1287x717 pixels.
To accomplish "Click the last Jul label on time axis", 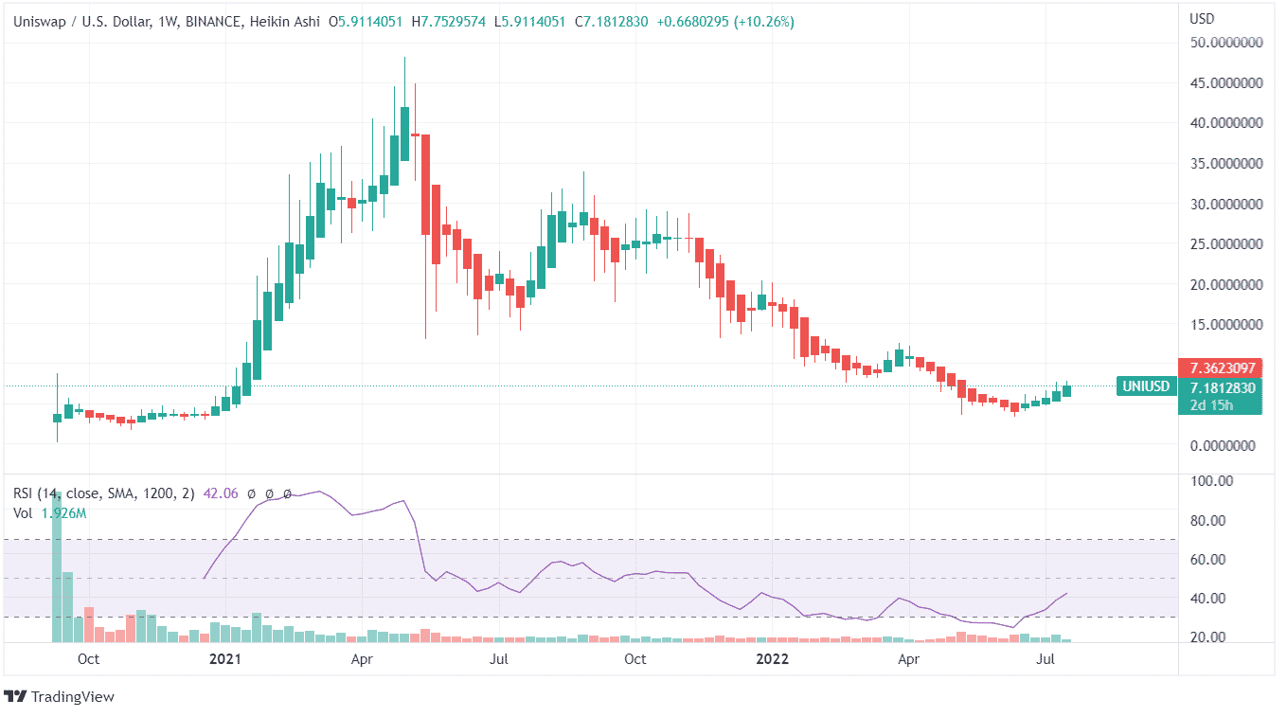I will [1046, 659].
